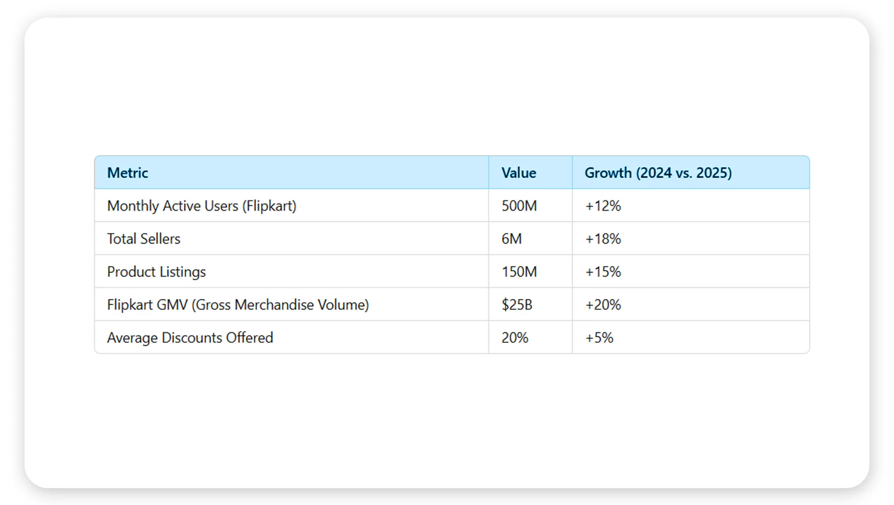The image size is (894, 505).
Task: Select the Average Discounts Offered cell
Action: 292,337
